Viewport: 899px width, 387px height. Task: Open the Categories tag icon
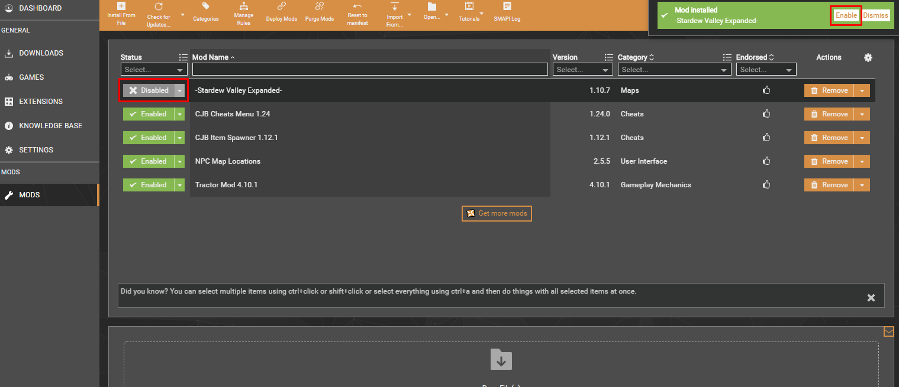pyautogui.click(x=205, y=6)
